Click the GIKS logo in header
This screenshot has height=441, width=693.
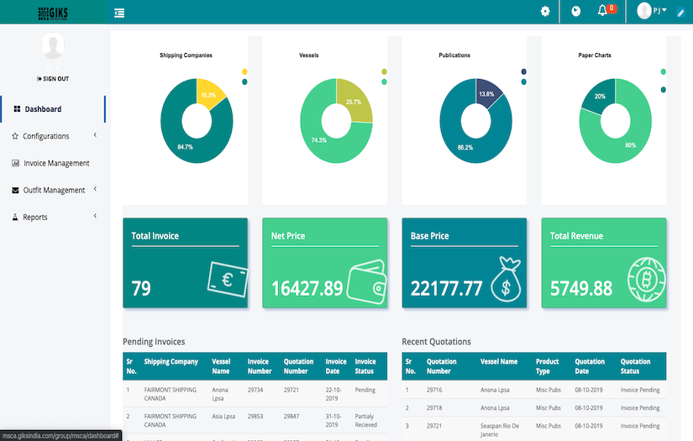(55, 13)
